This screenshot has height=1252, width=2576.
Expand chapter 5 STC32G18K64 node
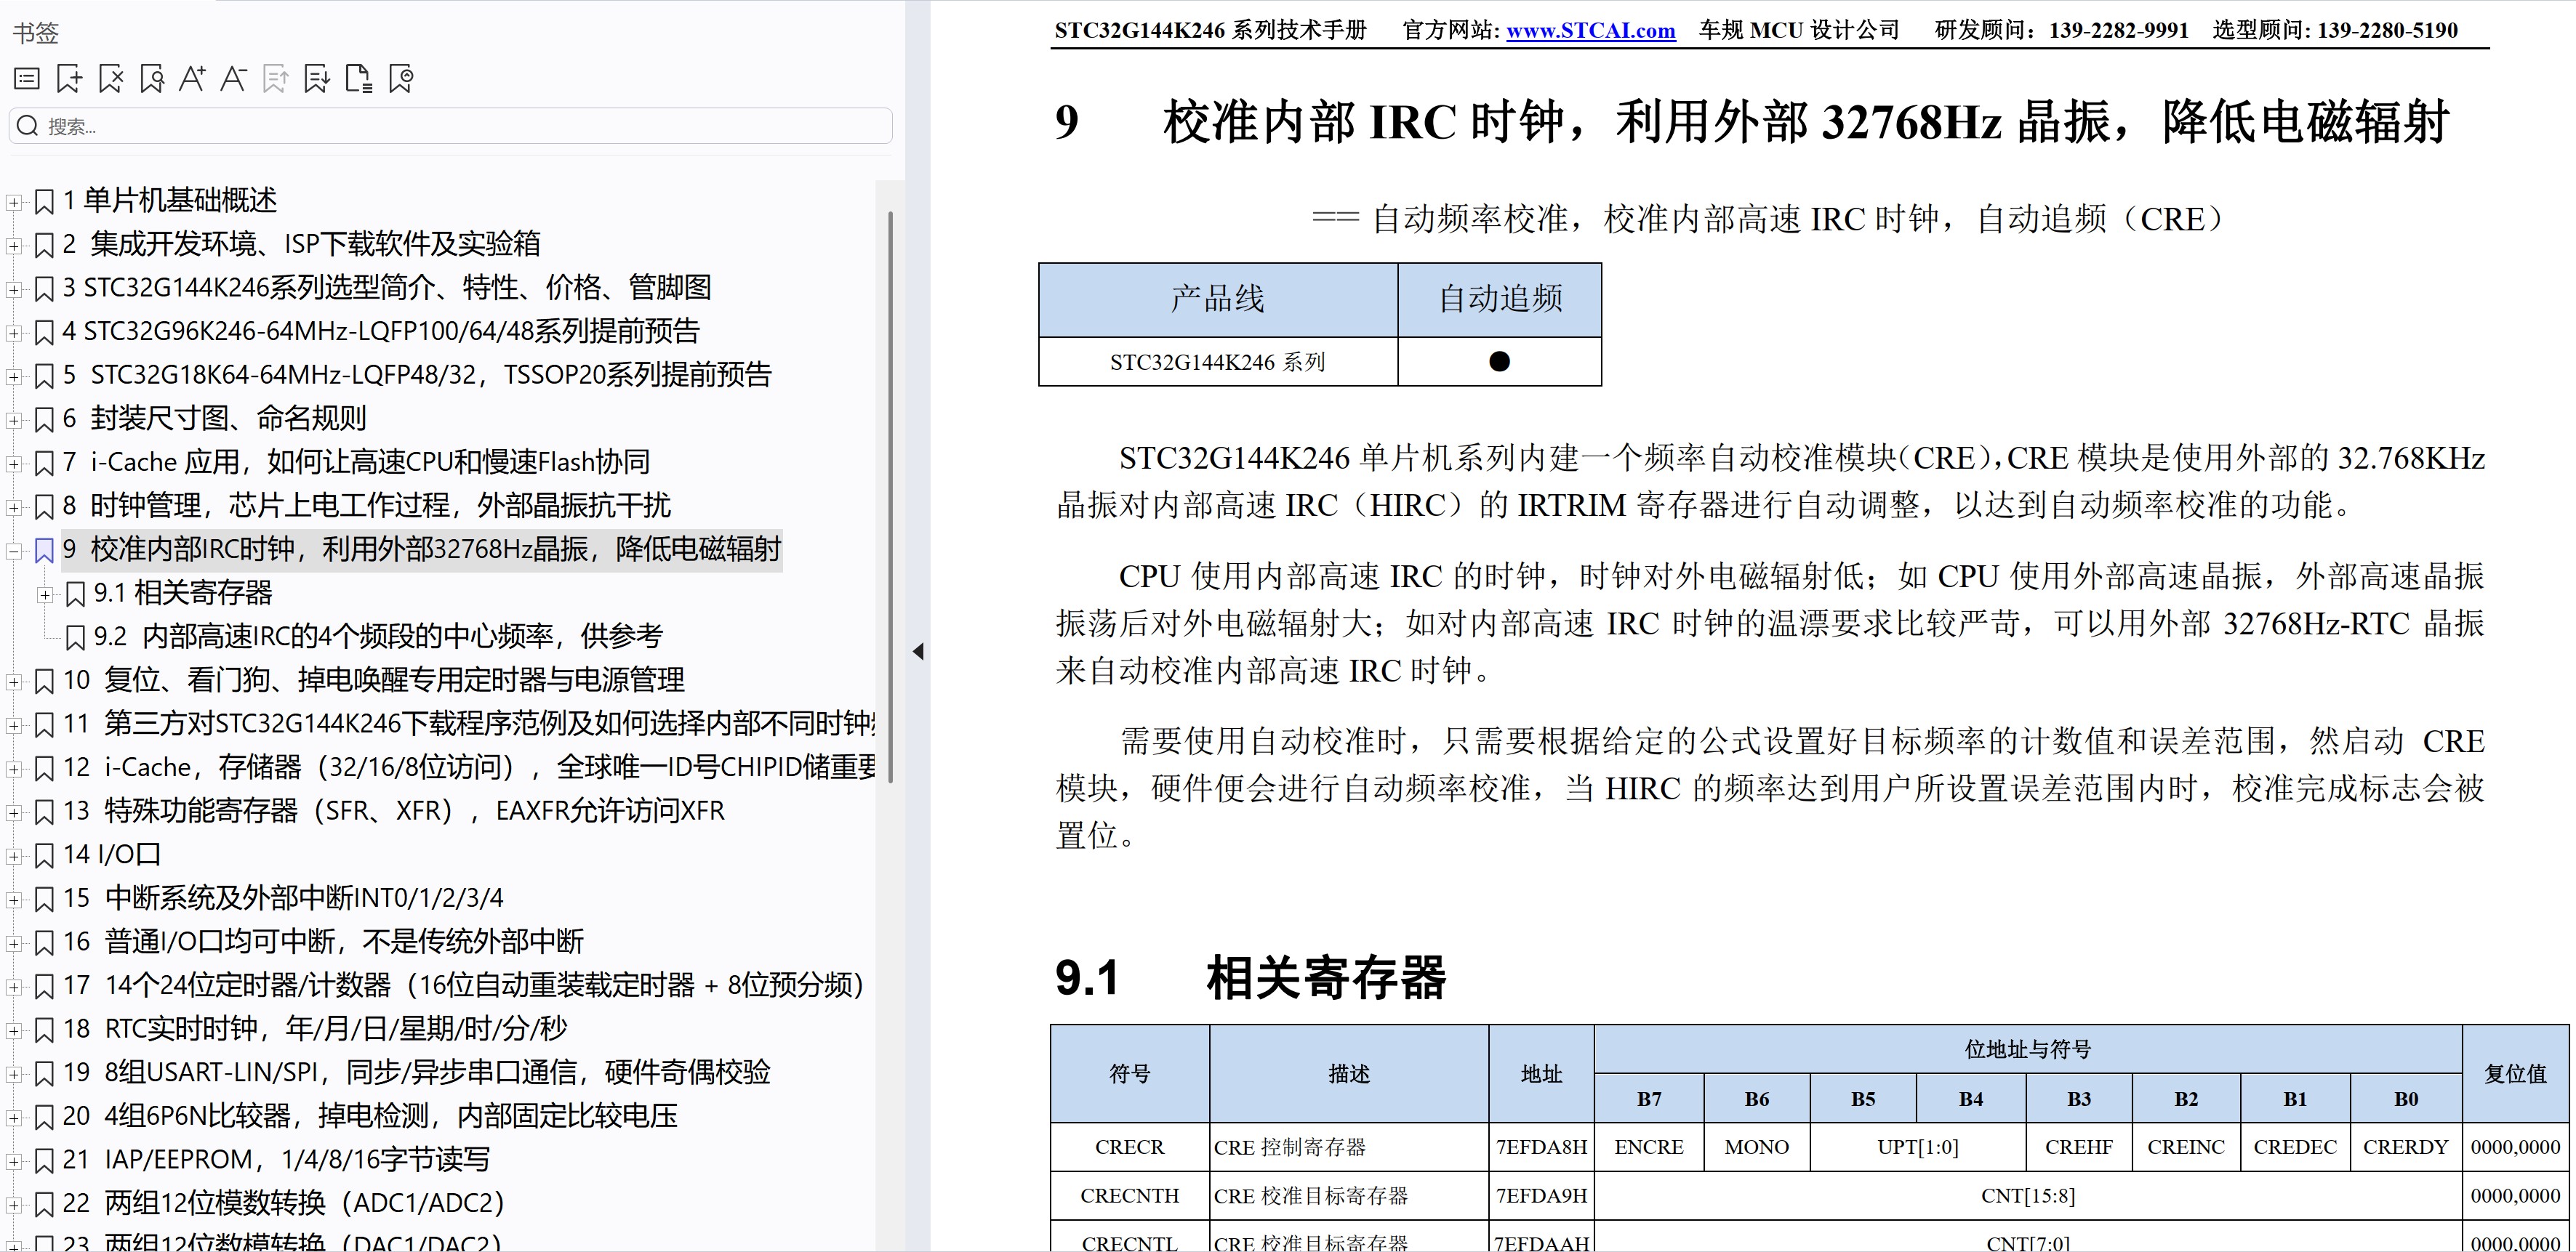[x=14, y=376]
